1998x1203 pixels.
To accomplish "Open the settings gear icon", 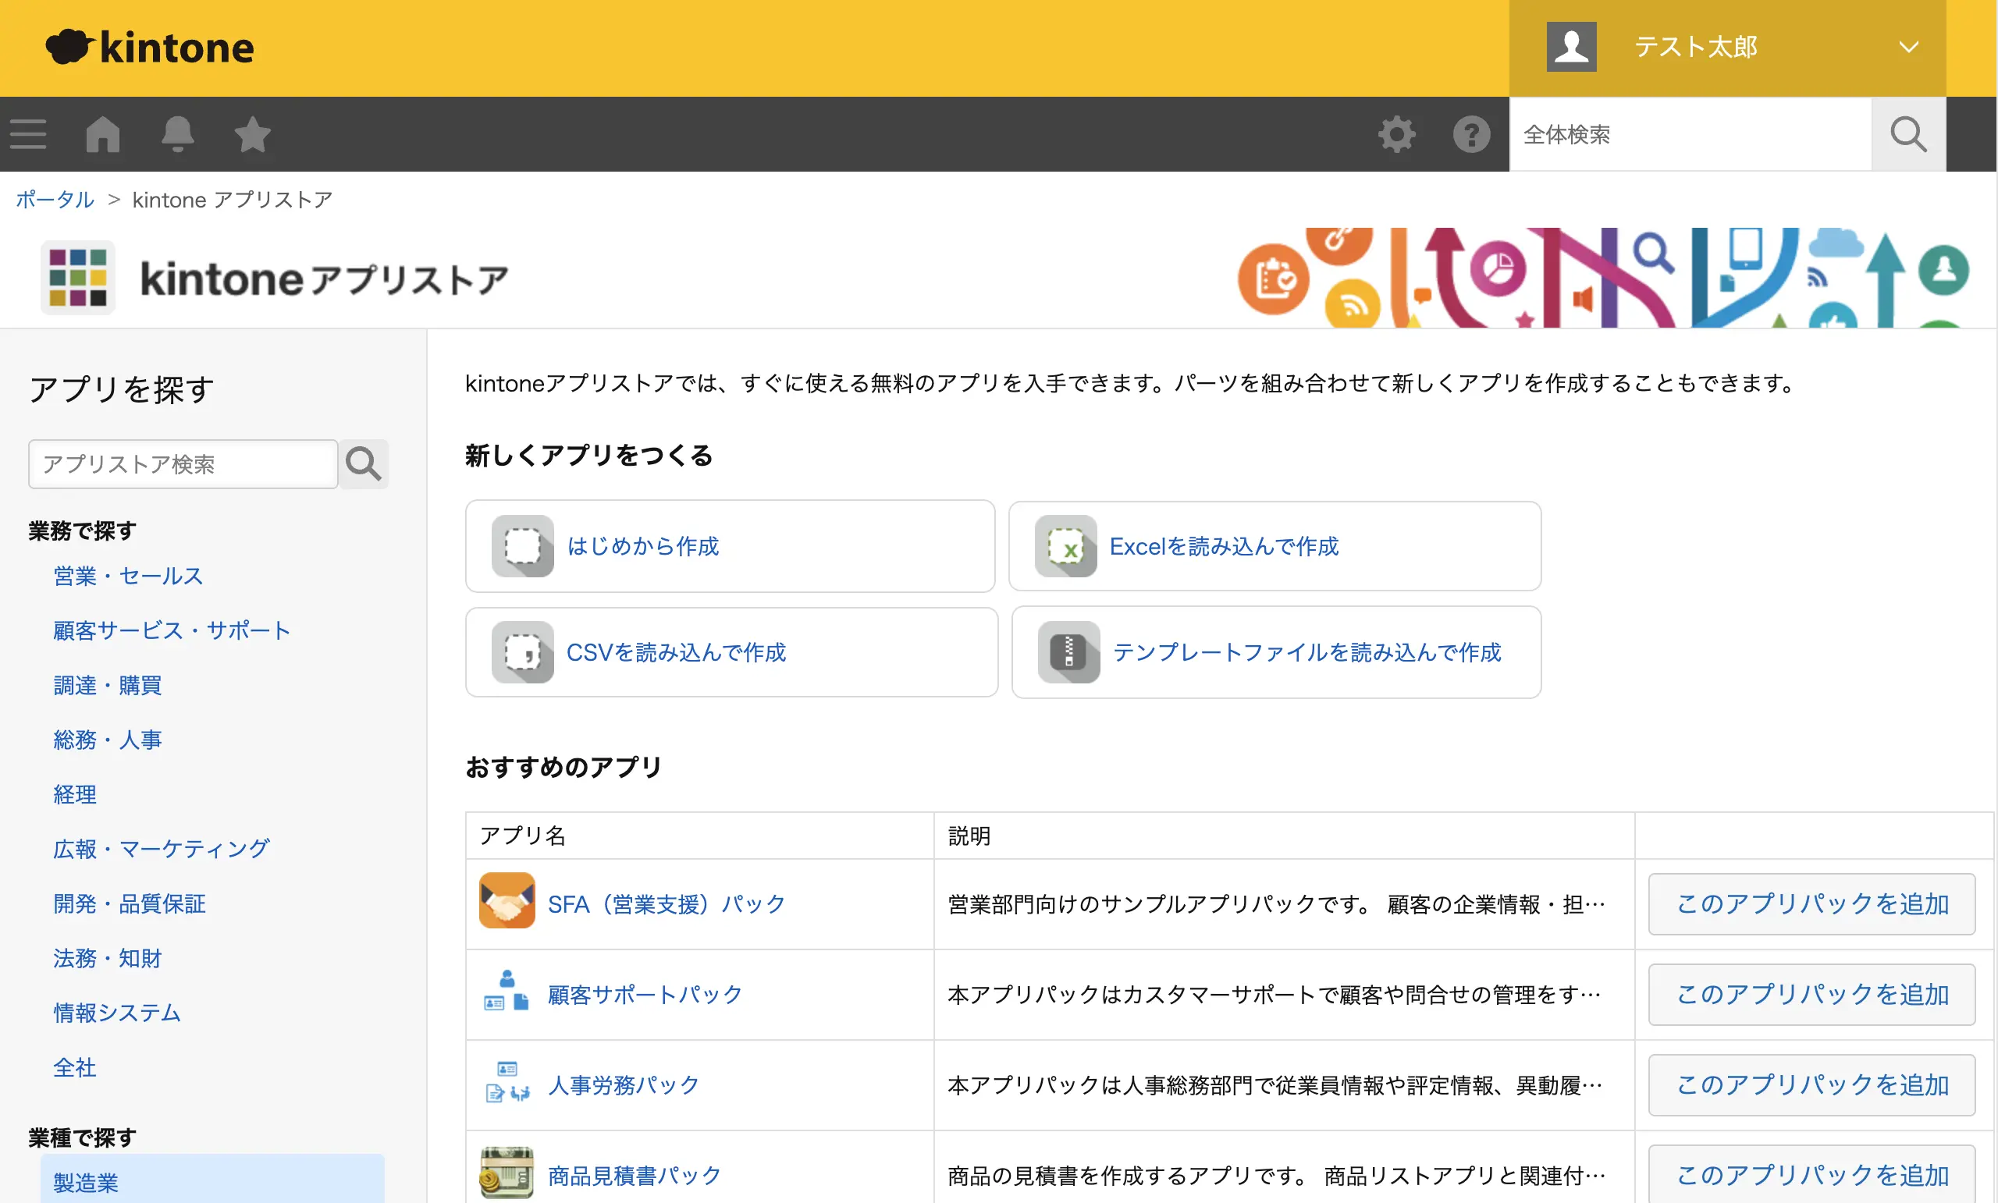I will tap(1396, 133).
